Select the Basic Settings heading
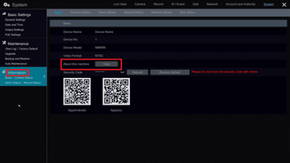The image size is (290, 163). pyautogui.click(x=19, y=15)
